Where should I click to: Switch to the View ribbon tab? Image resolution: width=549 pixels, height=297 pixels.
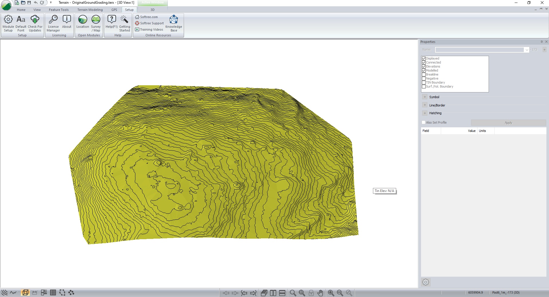[x=37, y=10]
